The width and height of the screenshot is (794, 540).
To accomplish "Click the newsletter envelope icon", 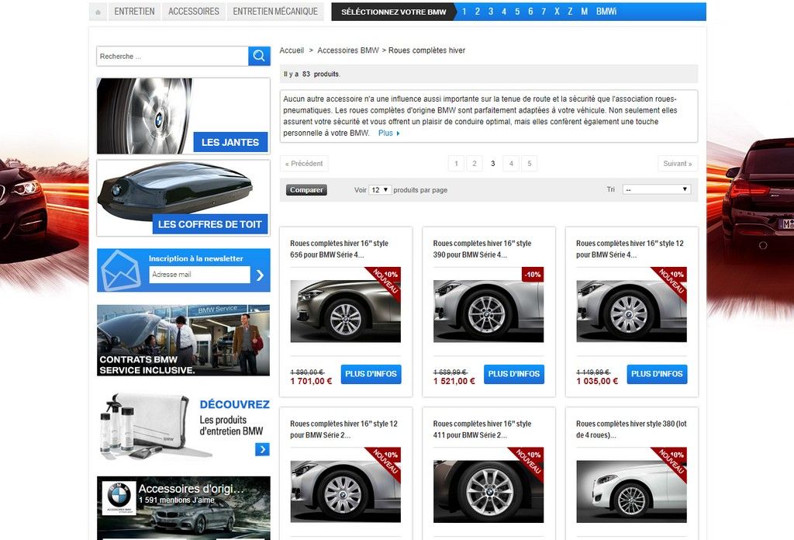I will click(120, 271).
